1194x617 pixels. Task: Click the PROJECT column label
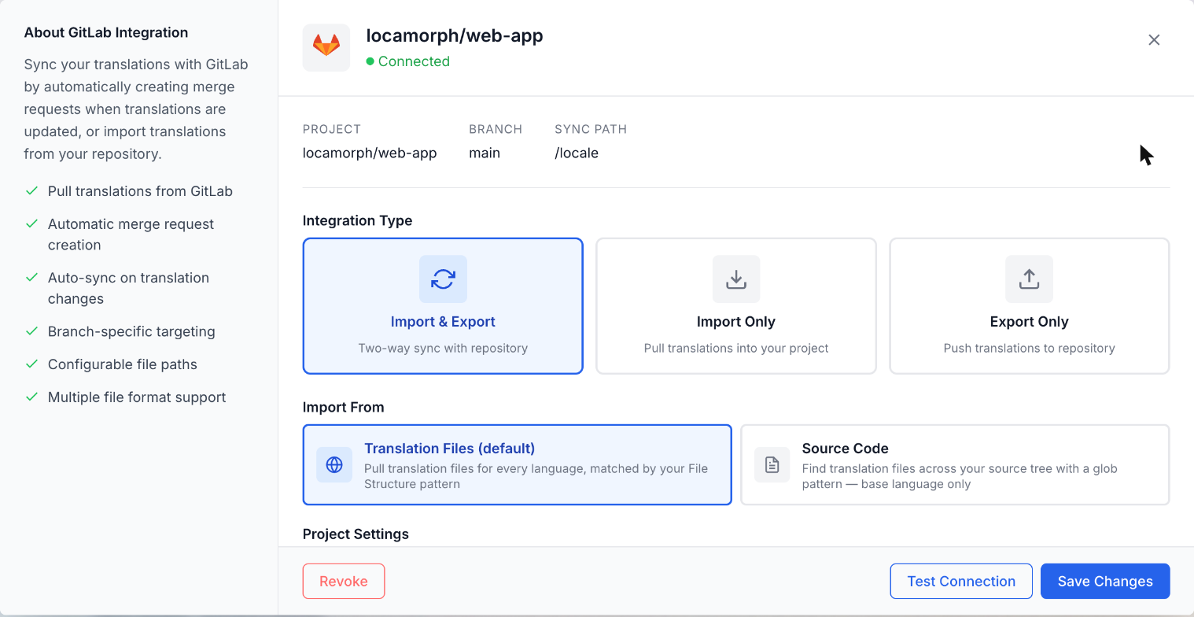[x=332, y=129]
